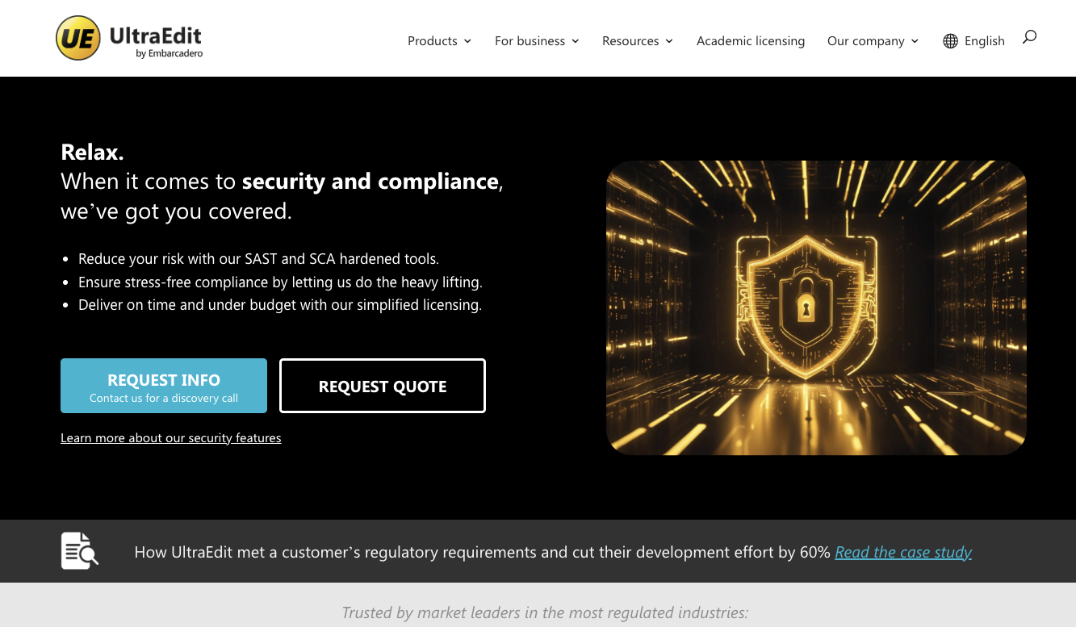
Task: Expand the For business chevron arrow
Action: [576, 41]
